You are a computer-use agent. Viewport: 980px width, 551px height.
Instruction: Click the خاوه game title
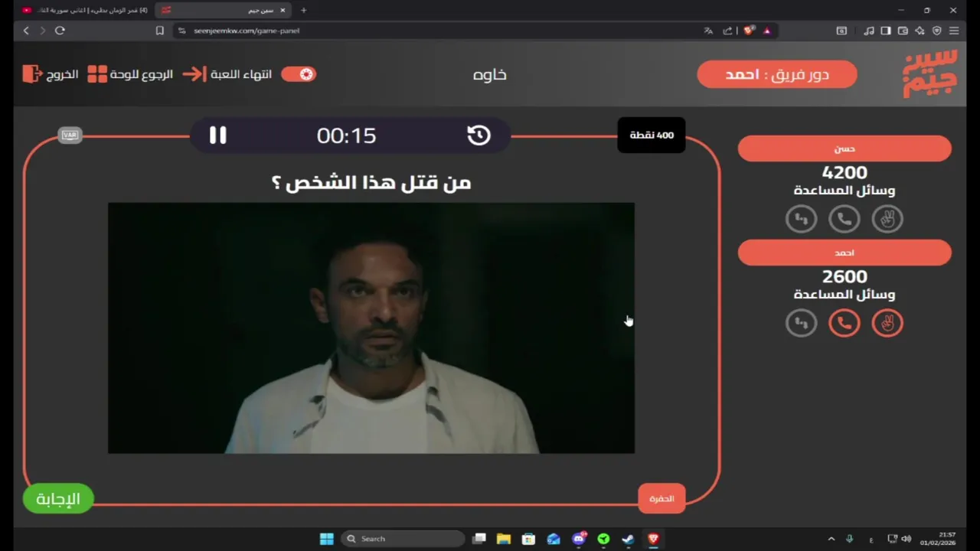pos(490,74)
